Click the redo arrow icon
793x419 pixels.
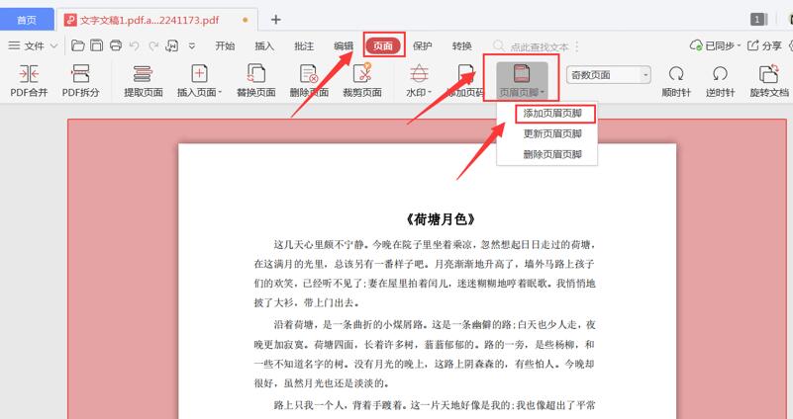tap(153, 45)
